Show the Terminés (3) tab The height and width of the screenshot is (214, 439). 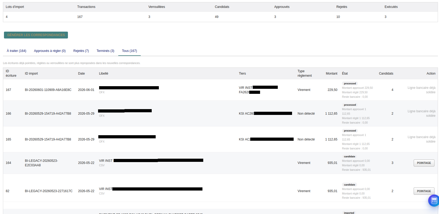[105, 51]
